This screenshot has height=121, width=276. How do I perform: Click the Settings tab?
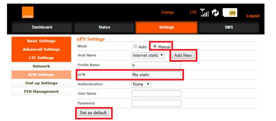(x=166, y=27)
